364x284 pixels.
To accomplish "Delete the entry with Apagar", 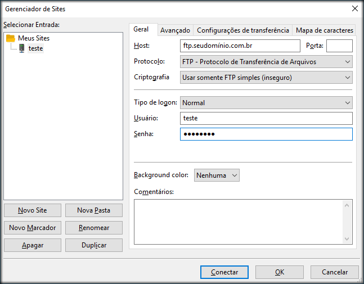I will click(x=32, y=245).
